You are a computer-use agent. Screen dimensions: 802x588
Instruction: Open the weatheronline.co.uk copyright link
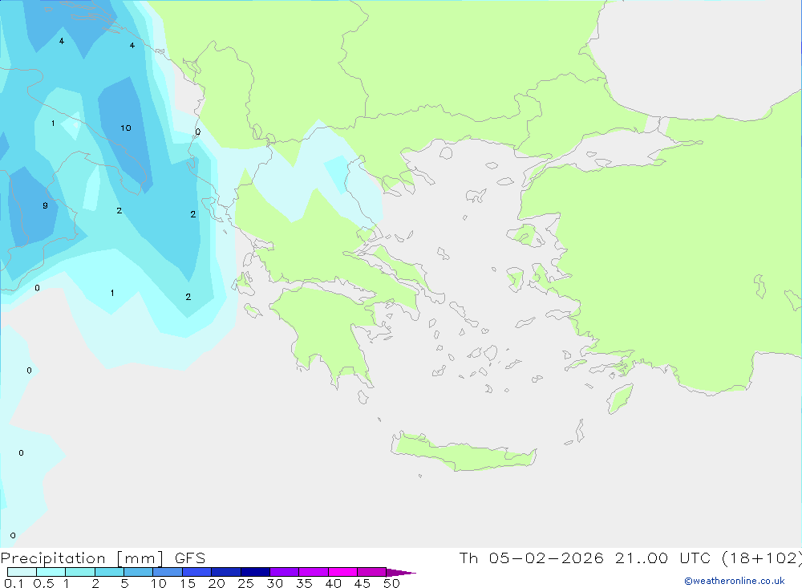coord(734,581)
